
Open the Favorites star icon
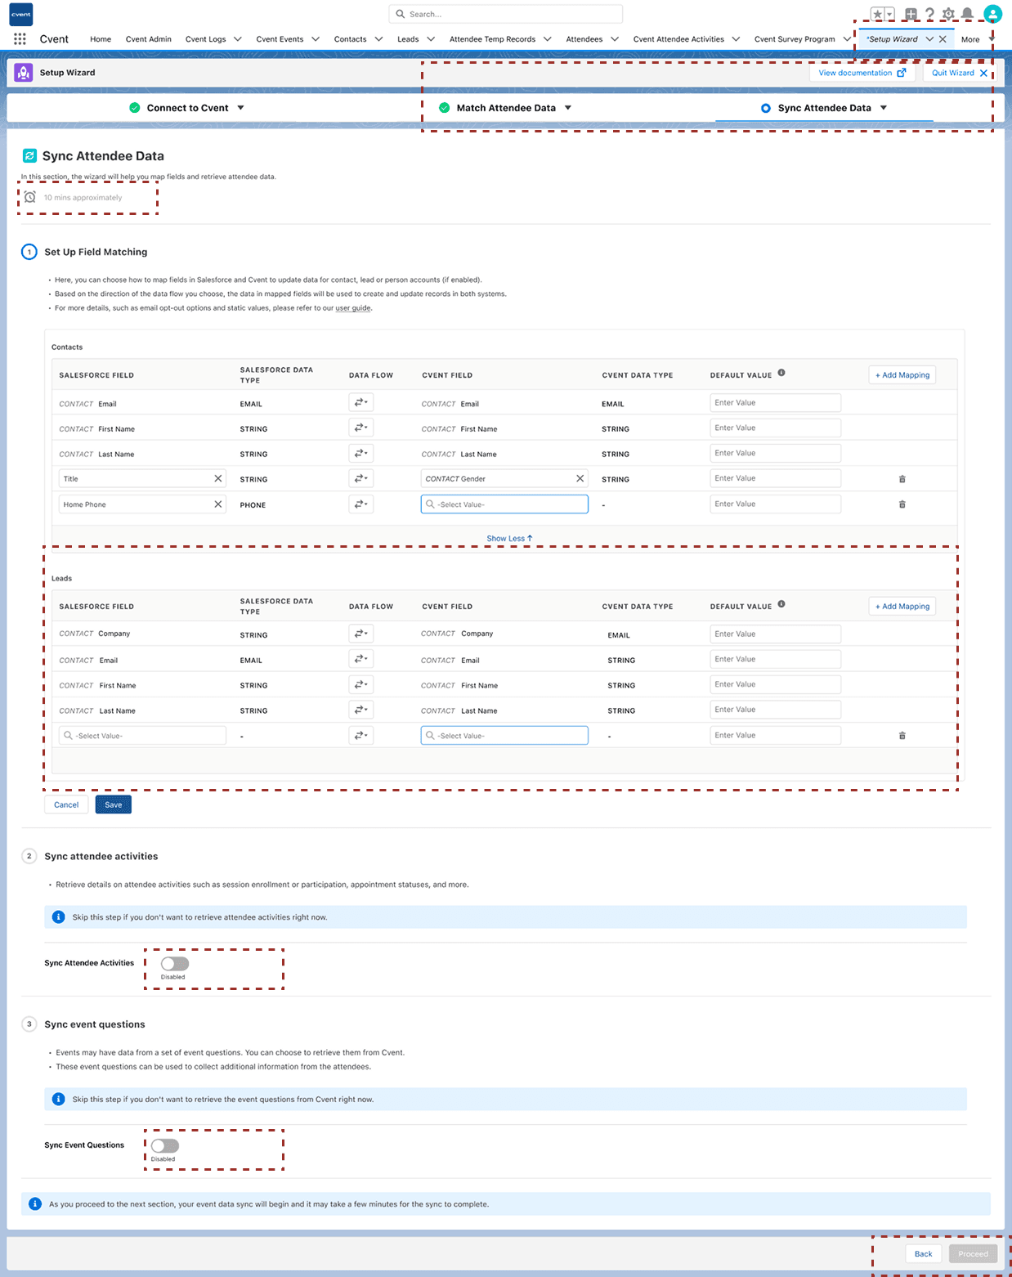pos(877,14)
